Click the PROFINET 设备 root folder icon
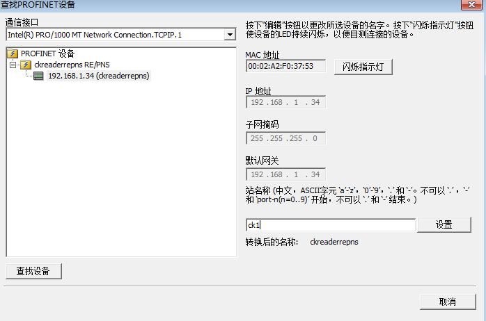Viewport: 486px width, 321px height. click(x=13, y=53)
